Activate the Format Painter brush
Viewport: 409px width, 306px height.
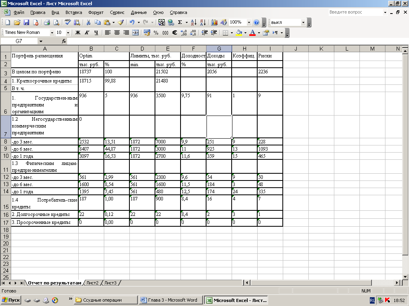pos(121,23)
